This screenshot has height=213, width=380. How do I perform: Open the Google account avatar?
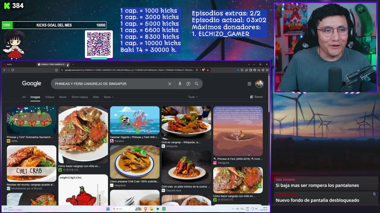point(259,84)
